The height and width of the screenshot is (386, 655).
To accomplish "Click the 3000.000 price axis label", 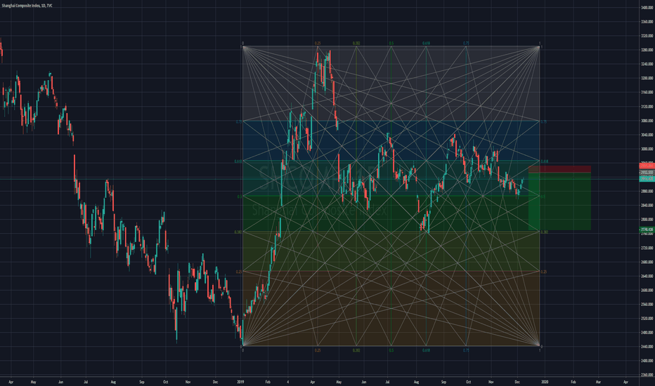I will pos(647,149).
